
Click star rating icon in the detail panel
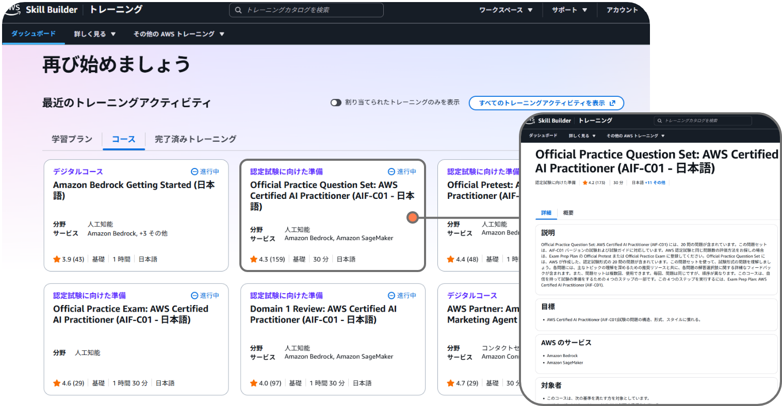click(x=585, y=183)
